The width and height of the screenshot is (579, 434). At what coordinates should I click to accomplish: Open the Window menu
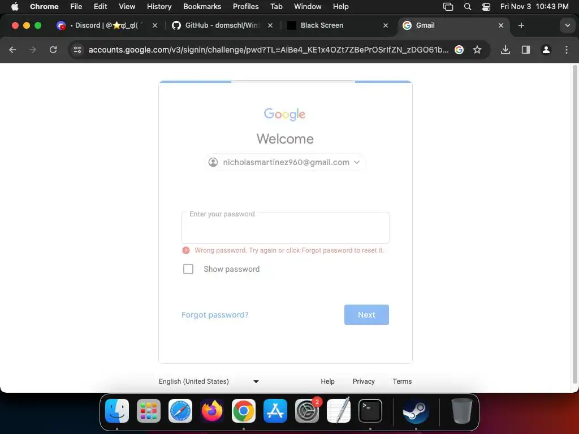tap(308, 6)
